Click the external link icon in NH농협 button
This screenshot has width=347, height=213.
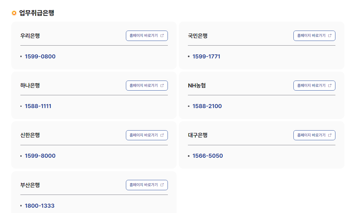tap(329, 85)
